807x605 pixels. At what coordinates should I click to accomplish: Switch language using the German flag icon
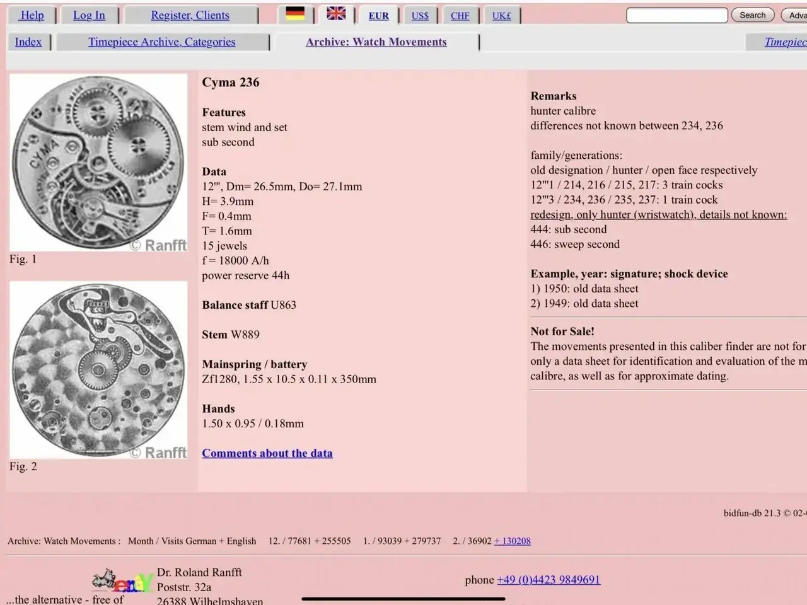pos(295,14)
